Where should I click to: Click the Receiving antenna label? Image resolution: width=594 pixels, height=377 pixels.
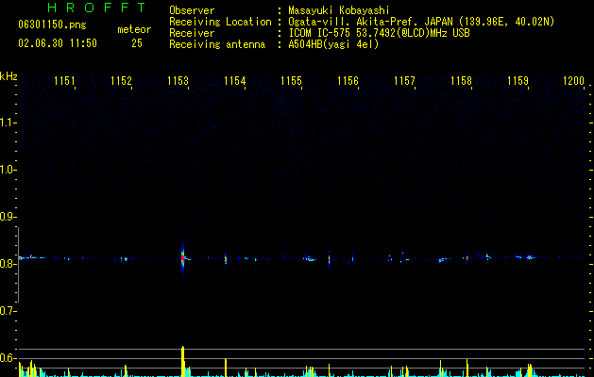pyautogui.click(x=217, y=44)
